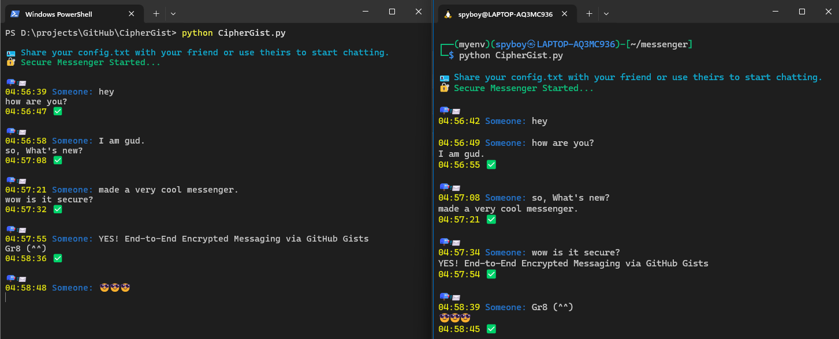Click 'Share your config.txt' line in right terminal
The width and height of the screenshot is (839, 339).
click(638, 77)
